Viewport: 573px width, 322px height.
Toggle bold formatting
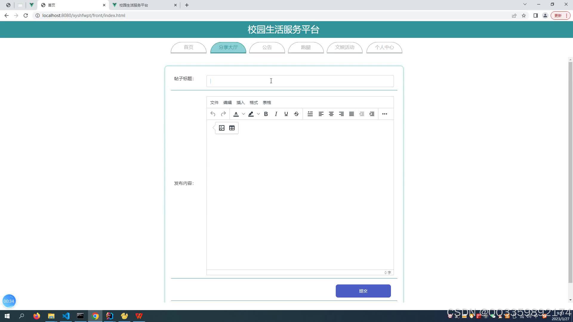pyautogui.click(x=266, y=114)
